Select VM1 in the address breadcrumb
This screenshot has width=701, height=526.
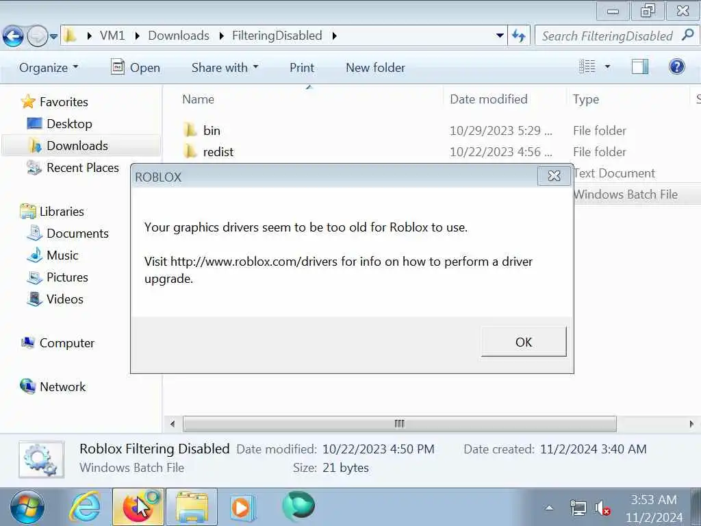pos(112,36)
